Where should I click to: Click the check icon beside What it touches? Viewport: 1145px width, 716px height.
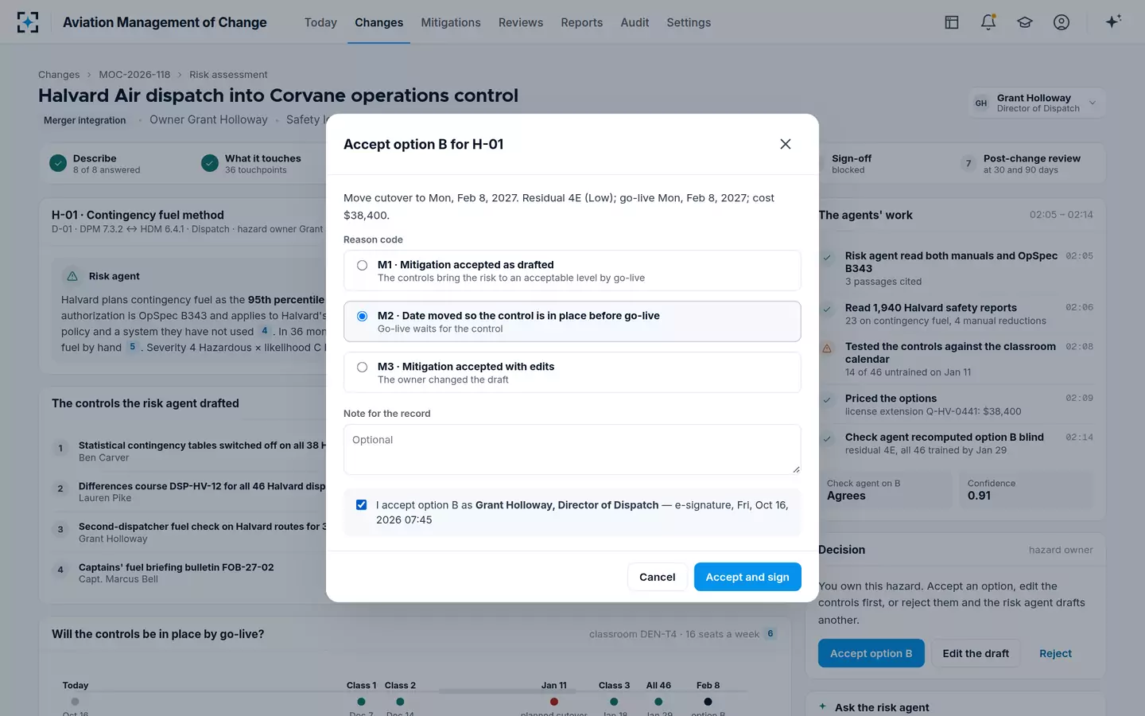[x=210, y=163]
